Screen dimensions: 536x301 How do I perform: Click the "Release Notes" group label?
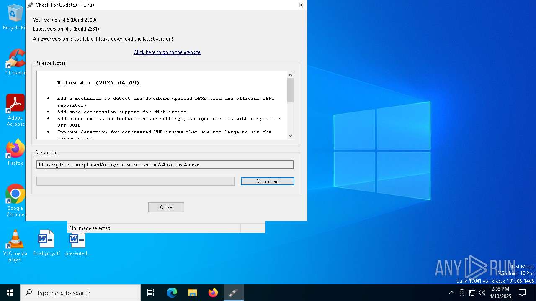pos(50,63)
